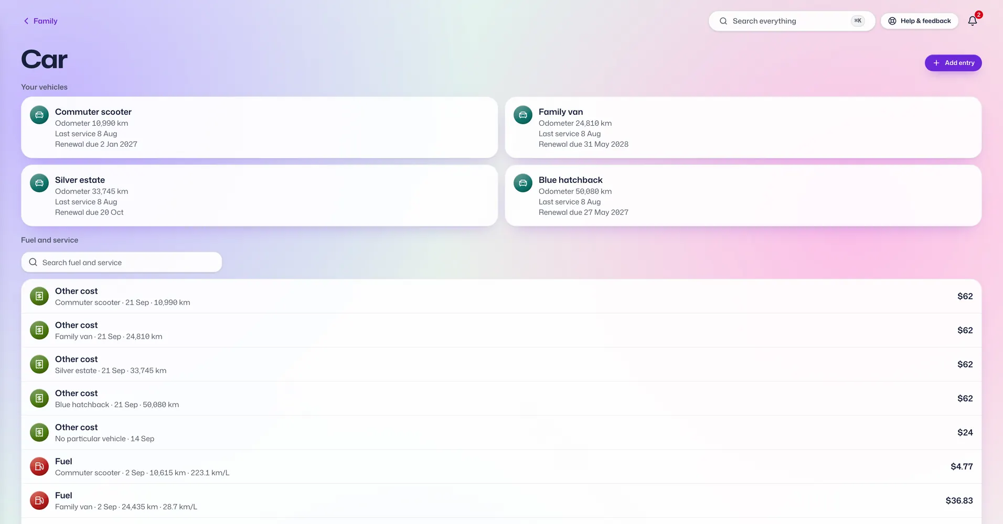Click fuel pump icon for Commuter scooter 2 Sep
1003x524 pixels.
tap(39, 466)
